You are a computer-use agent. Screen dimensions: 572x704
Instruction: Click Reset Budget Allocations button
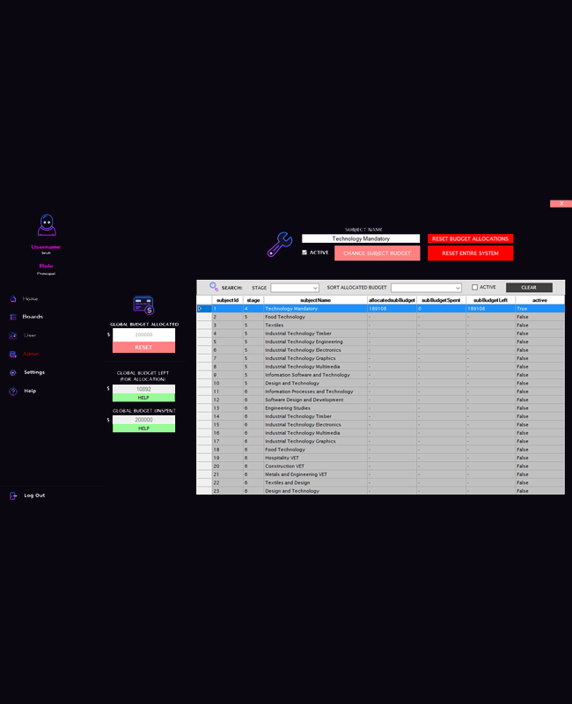470,238
